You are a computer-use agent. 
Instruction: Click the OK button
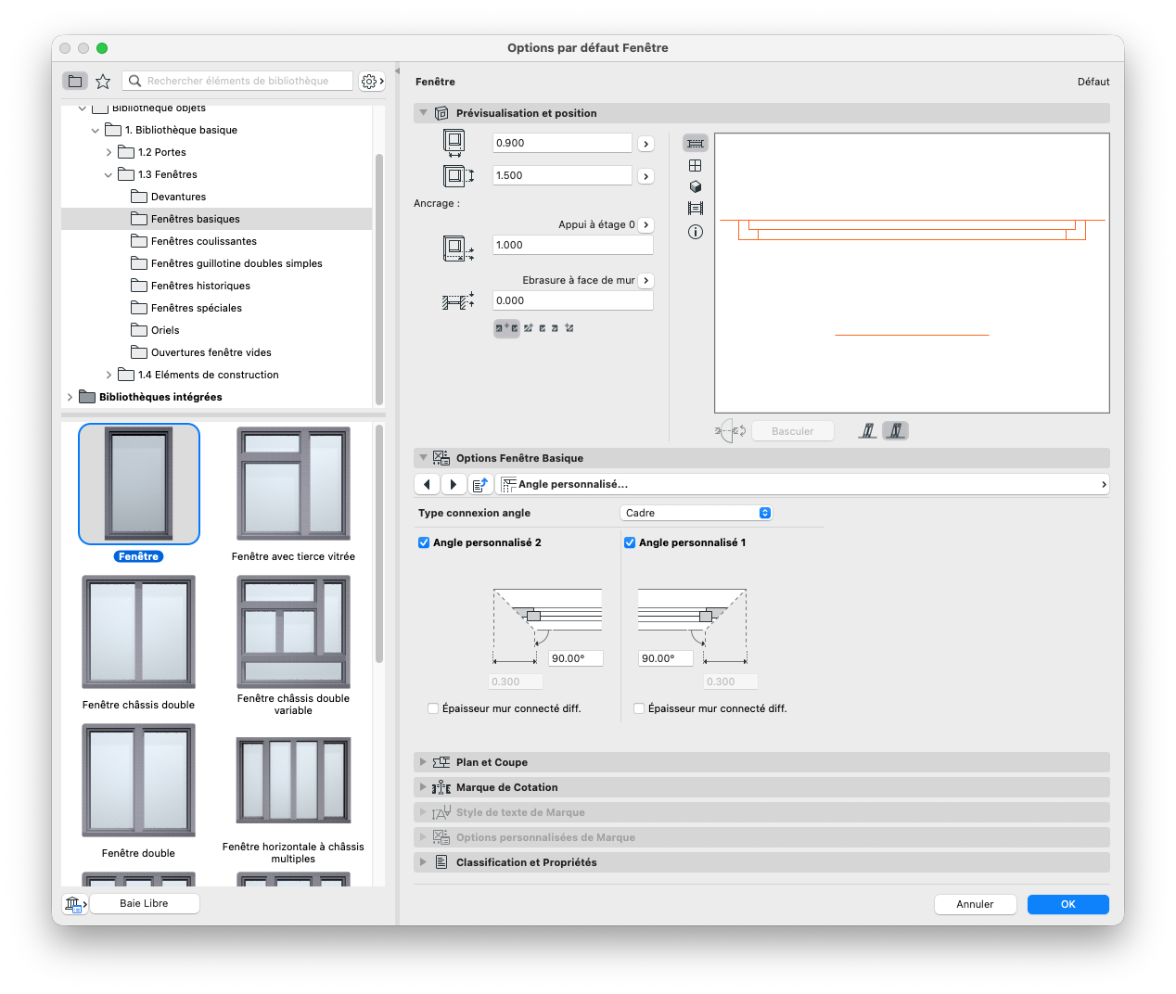coord(1068,904)
